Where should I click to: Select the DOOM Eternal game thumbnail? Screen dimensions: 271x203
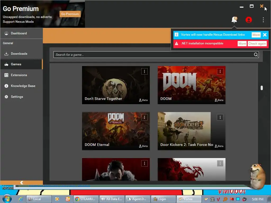click(x=116, y=131)
